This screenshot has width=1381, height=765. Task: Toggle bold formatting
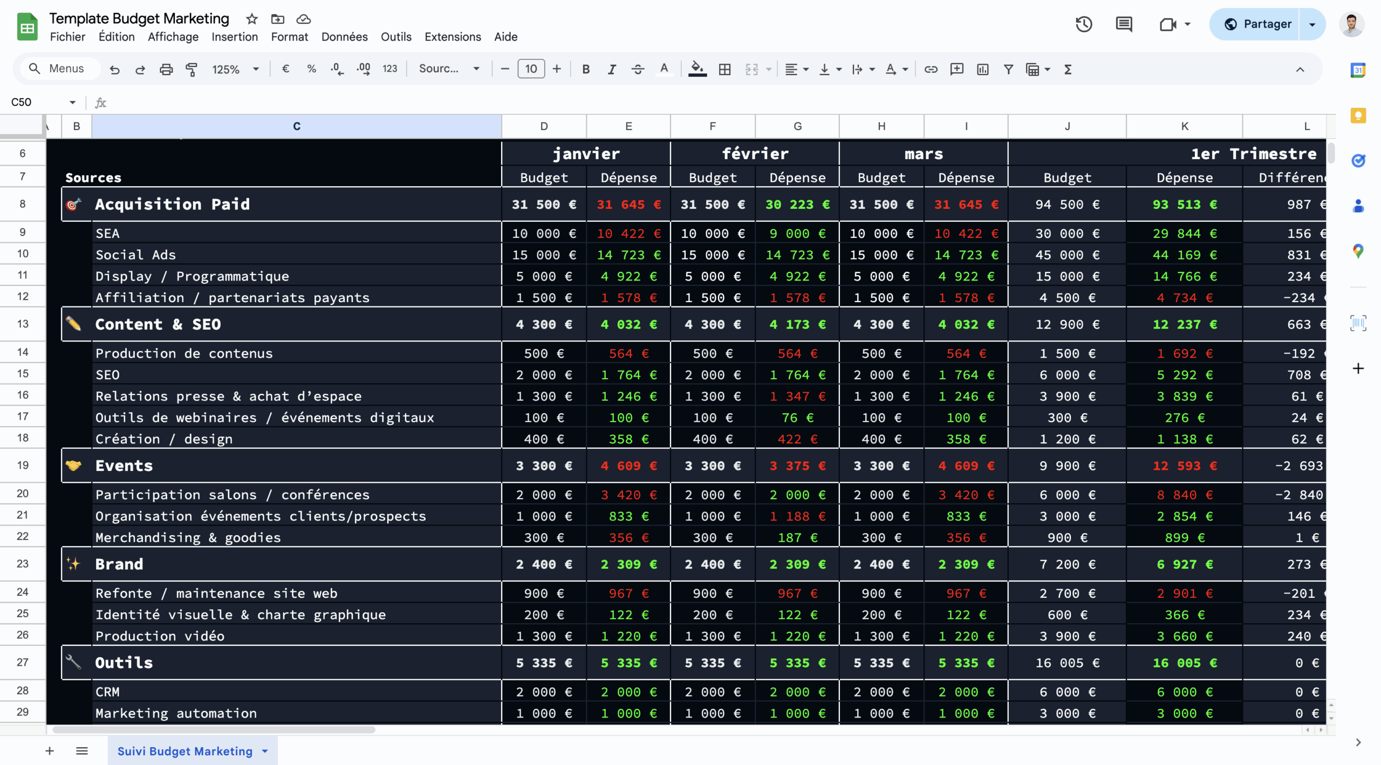pyautogui.click(x=586, y=69)
